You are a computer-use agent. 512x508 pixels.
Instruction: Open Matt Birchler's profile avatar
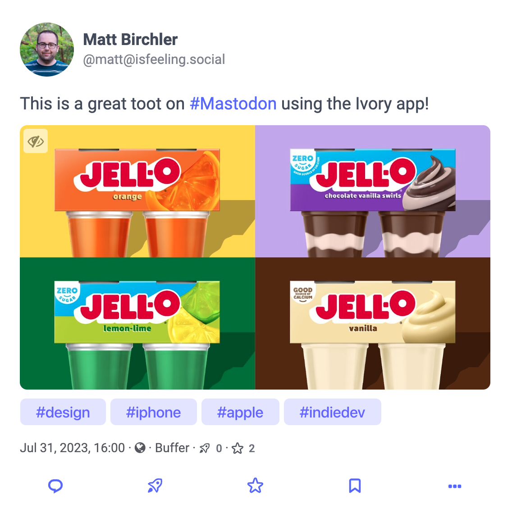[x=47, y=50]
